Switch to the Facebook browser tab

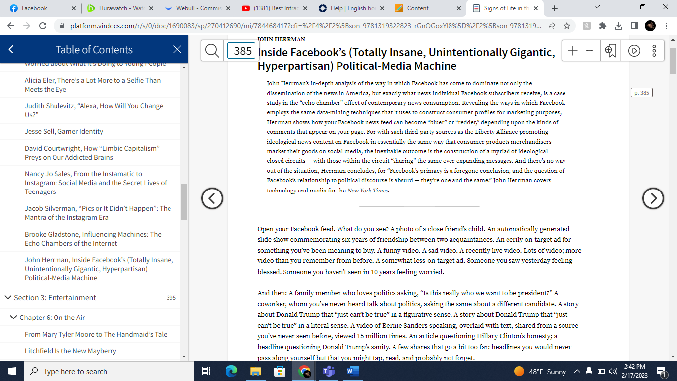pyautogui.click(x=40, y=8)
